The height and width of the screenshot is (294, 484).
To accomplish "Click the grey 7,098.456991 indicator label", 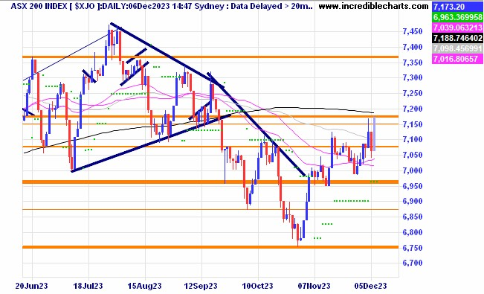I will [457, 48].
